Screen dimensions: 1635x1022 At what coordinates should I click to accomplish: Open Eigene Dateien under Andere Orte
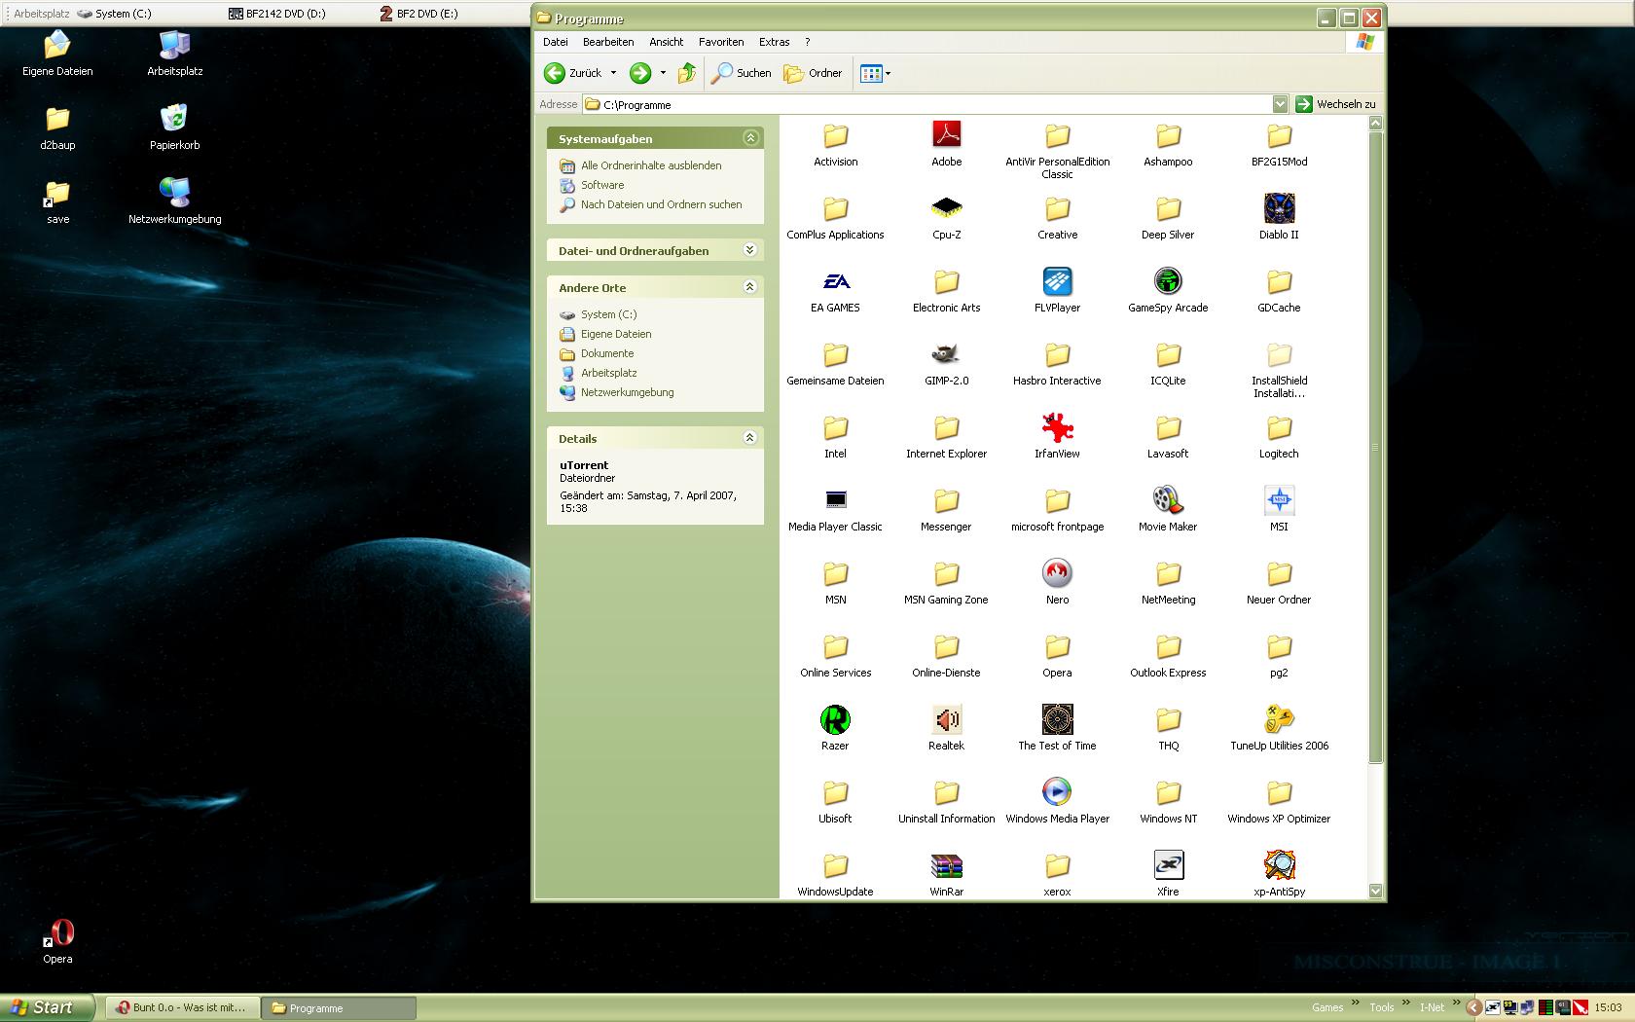pos(616,334)
